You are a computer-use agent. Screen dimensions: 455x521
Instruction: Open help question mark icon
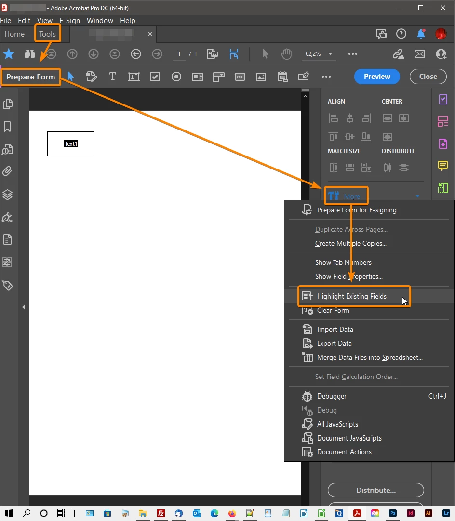tap(401, 34)
